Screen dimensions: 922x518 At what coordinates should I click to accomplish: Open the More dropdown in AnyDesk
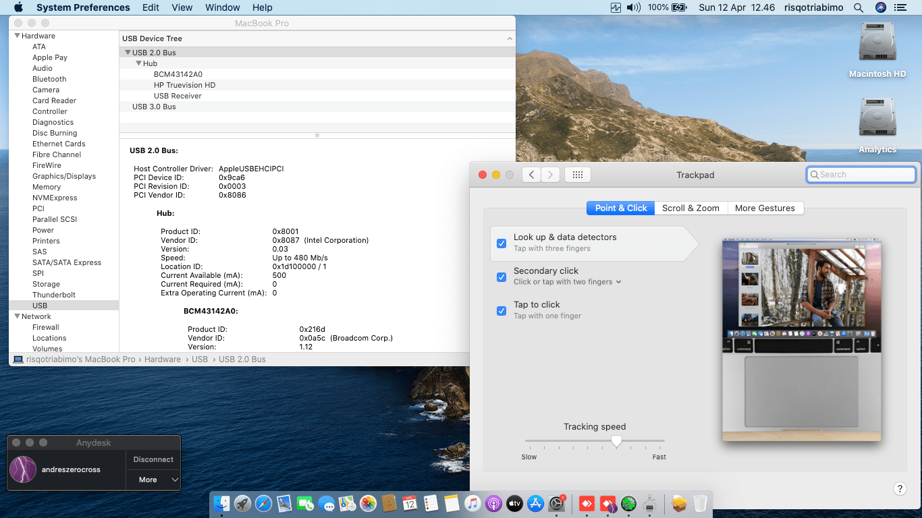pyautogui.click(x=153, y=480)
